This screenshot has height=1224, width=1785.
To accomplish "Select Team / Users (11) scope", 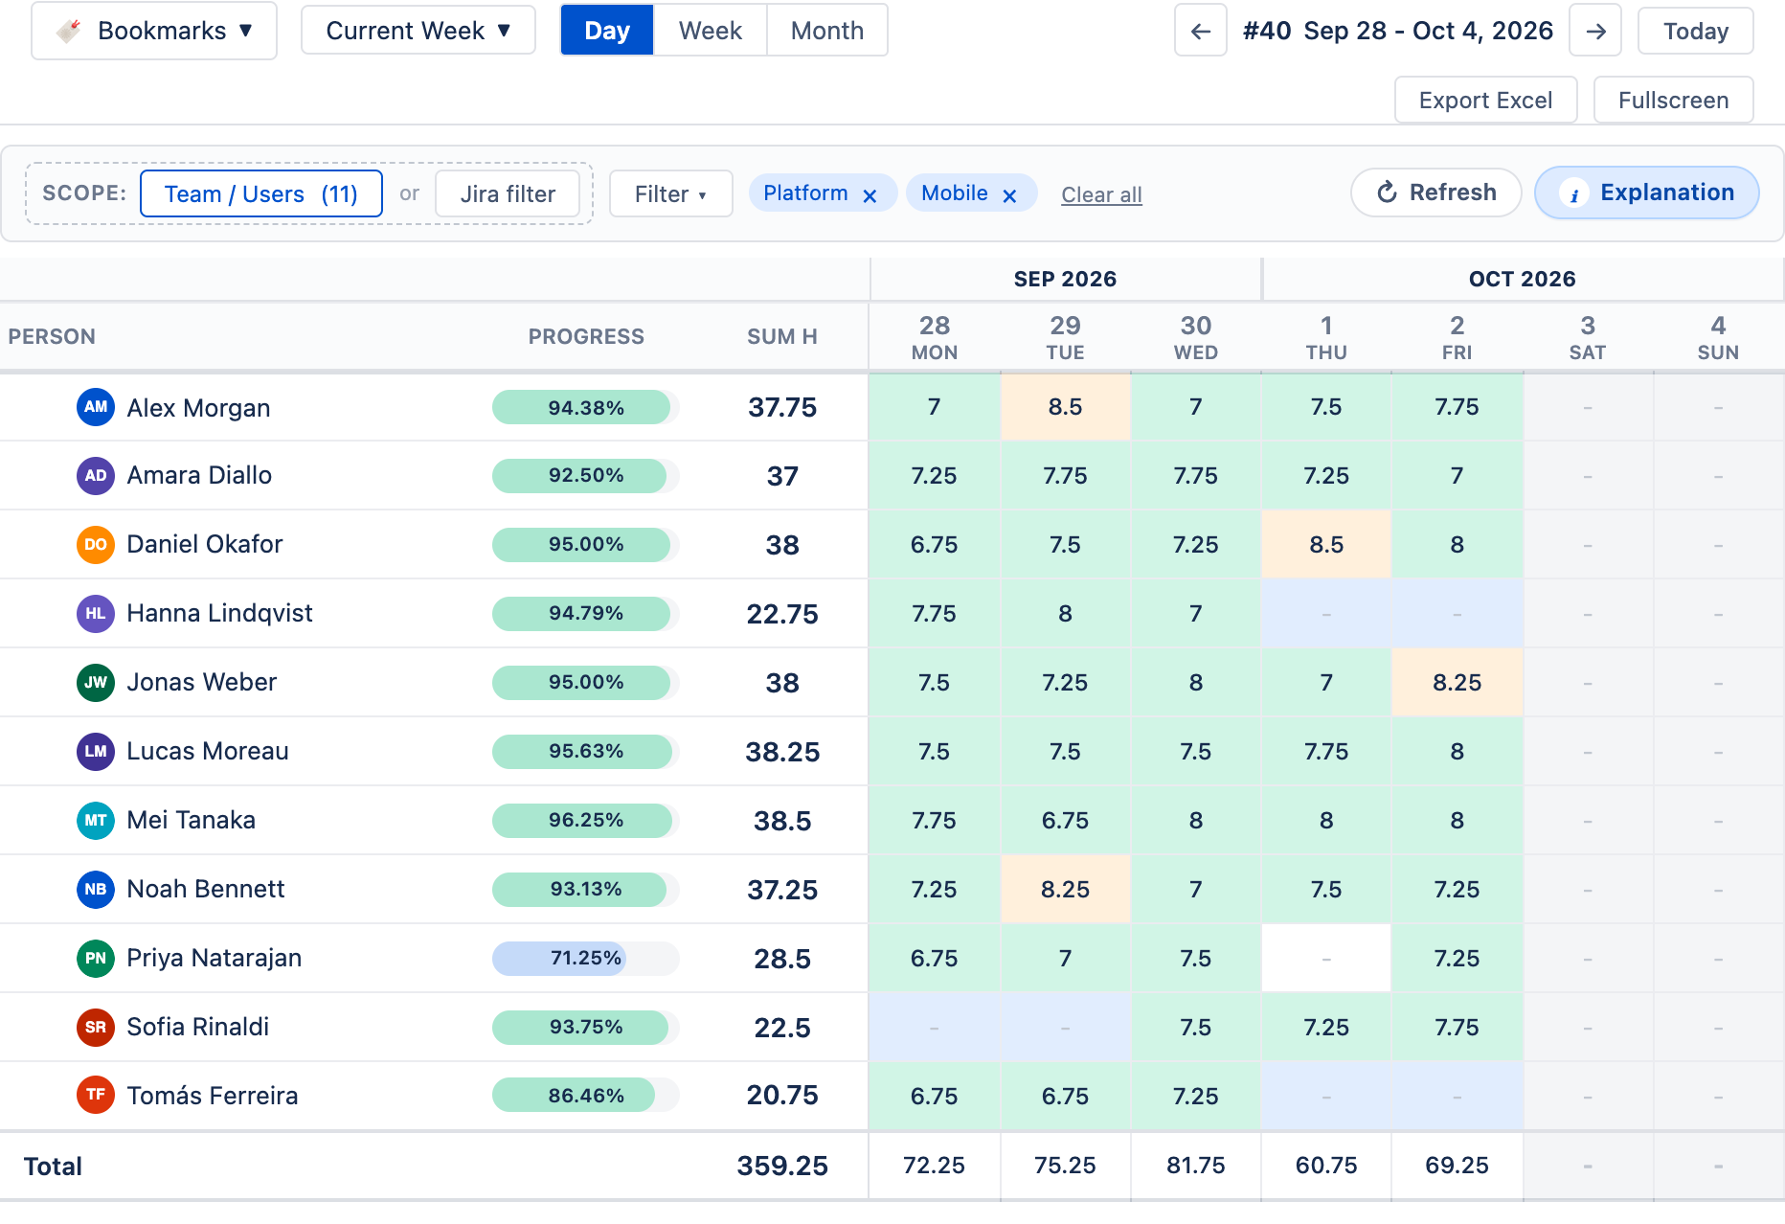I will [261, 193].
